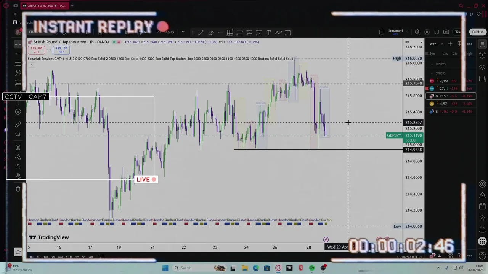Add symbol to watchlist with plus icon
The height and width of the screenshot is (274, 488).
[450, 44]
